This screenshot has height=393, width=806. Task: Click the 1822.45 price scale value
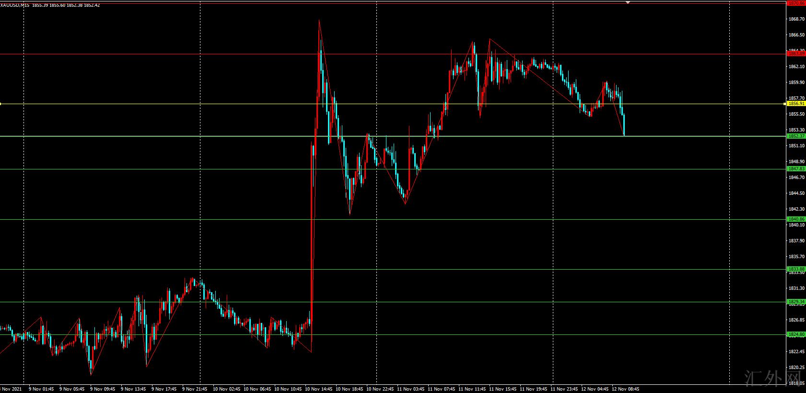(796, 352)
